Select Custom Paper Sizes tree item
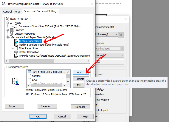Screen dimensions: 169x122 (30, 41)
